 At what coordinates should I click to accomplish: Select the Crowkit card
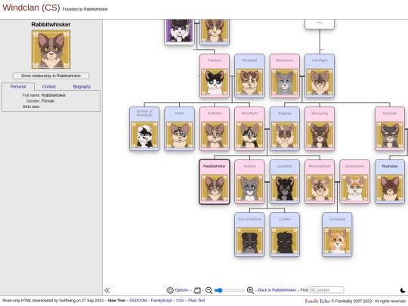coord(284,235)
